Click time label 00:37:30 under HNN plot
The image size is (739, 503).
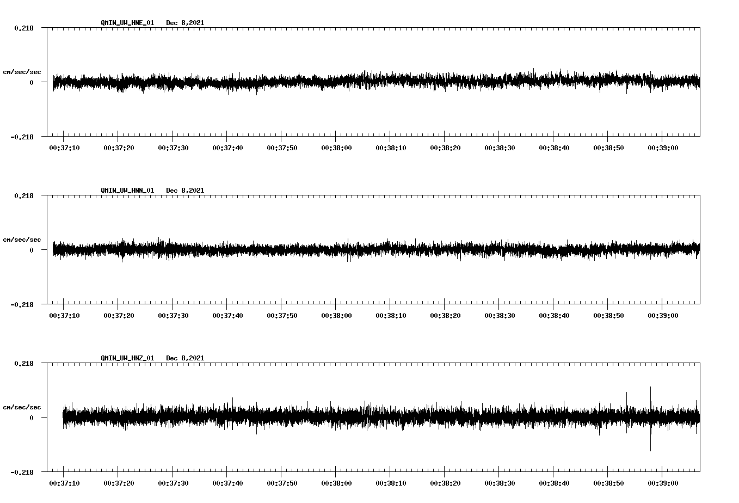pos(173,316)
